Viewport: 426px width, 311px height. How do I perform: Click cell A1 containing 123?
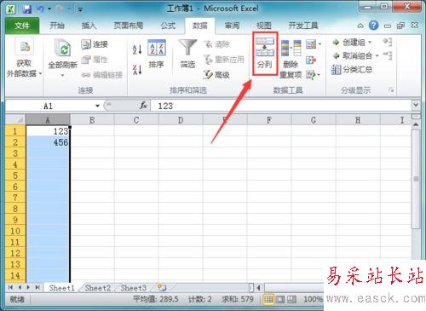tap(48, 131)
